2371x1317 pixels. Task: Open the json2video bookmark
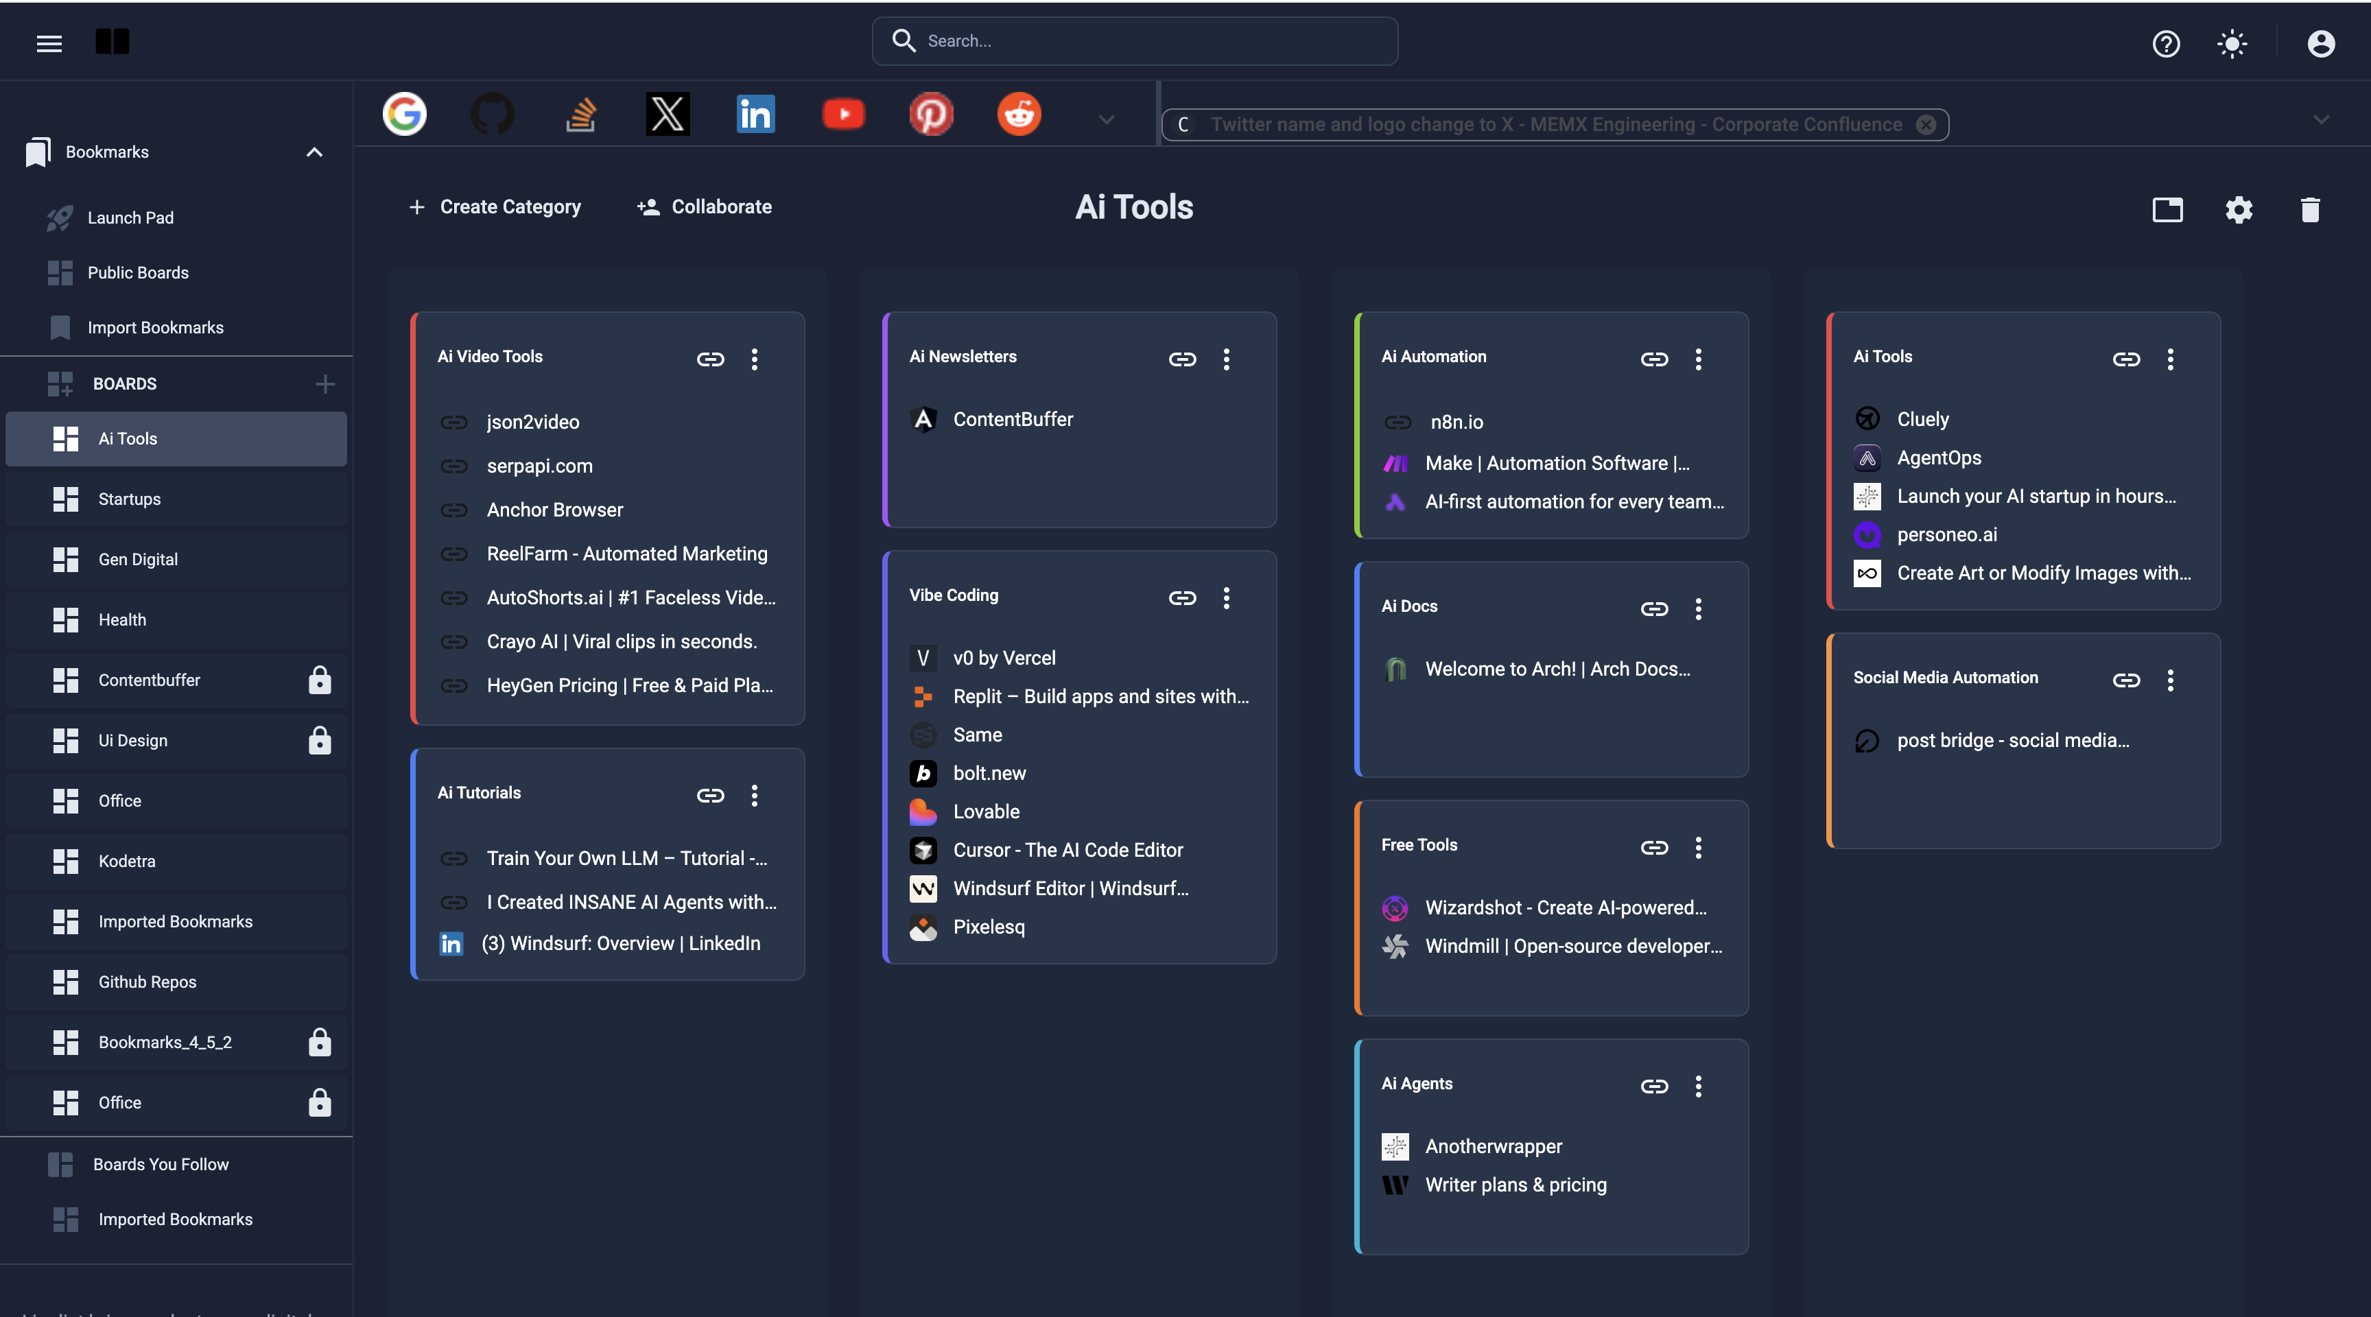532,423
